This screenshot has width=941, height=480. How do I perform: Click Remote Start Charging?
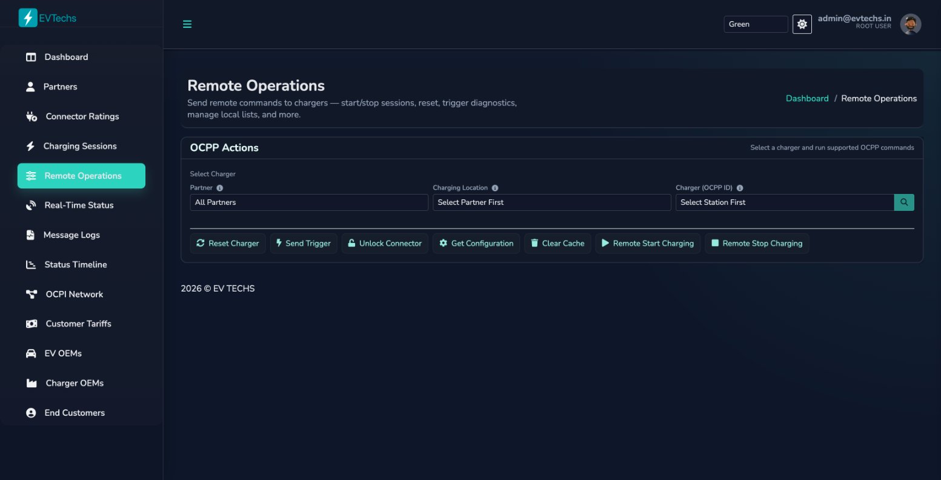(648, 243)
